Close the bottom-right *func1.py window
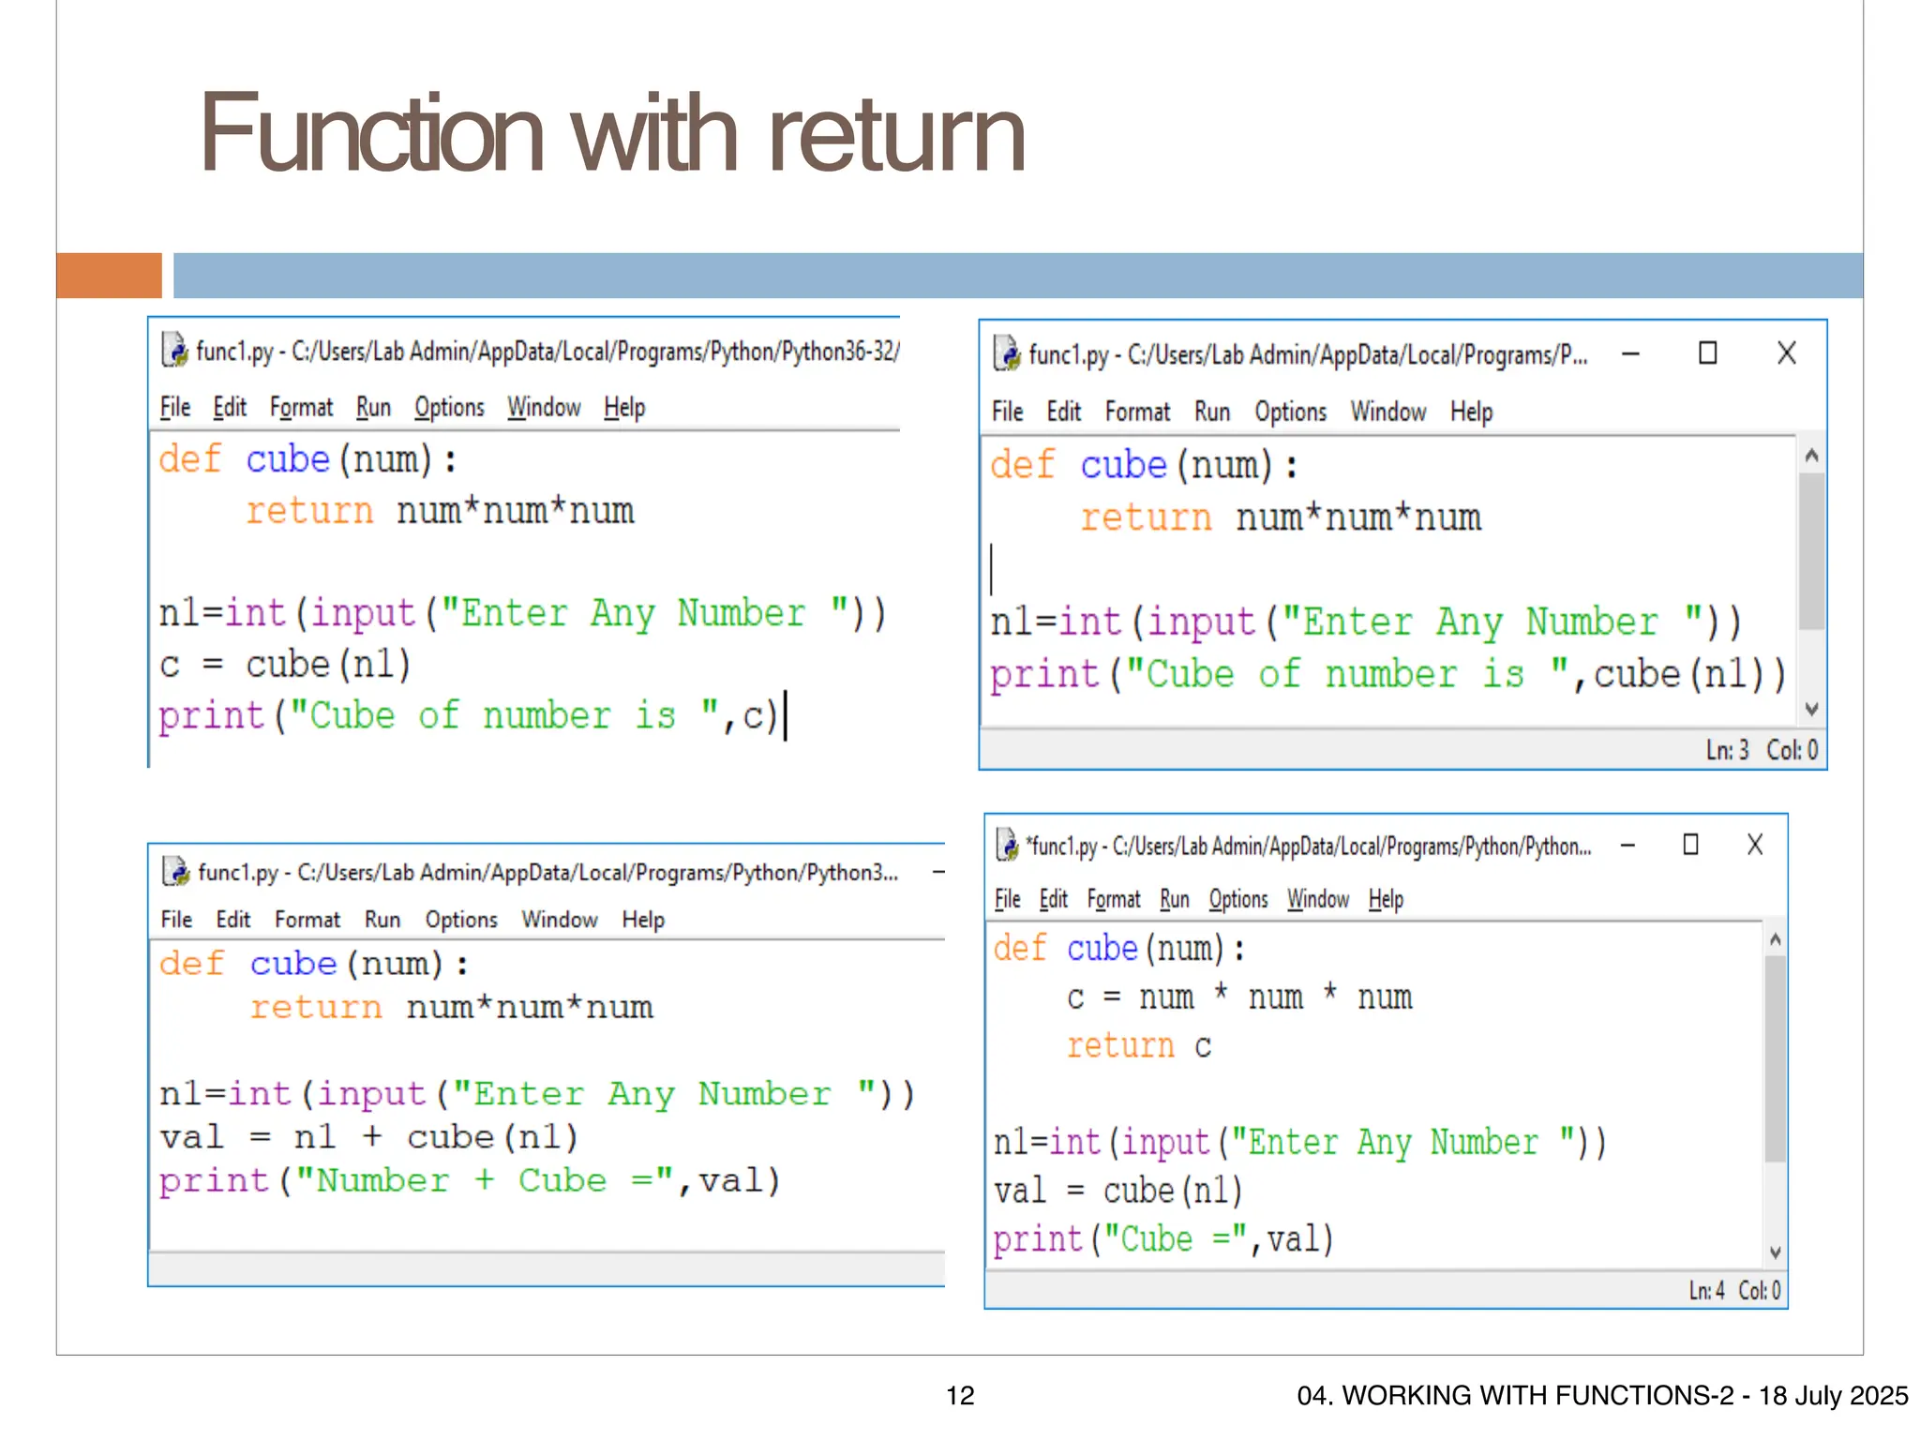 point(1755,845)
